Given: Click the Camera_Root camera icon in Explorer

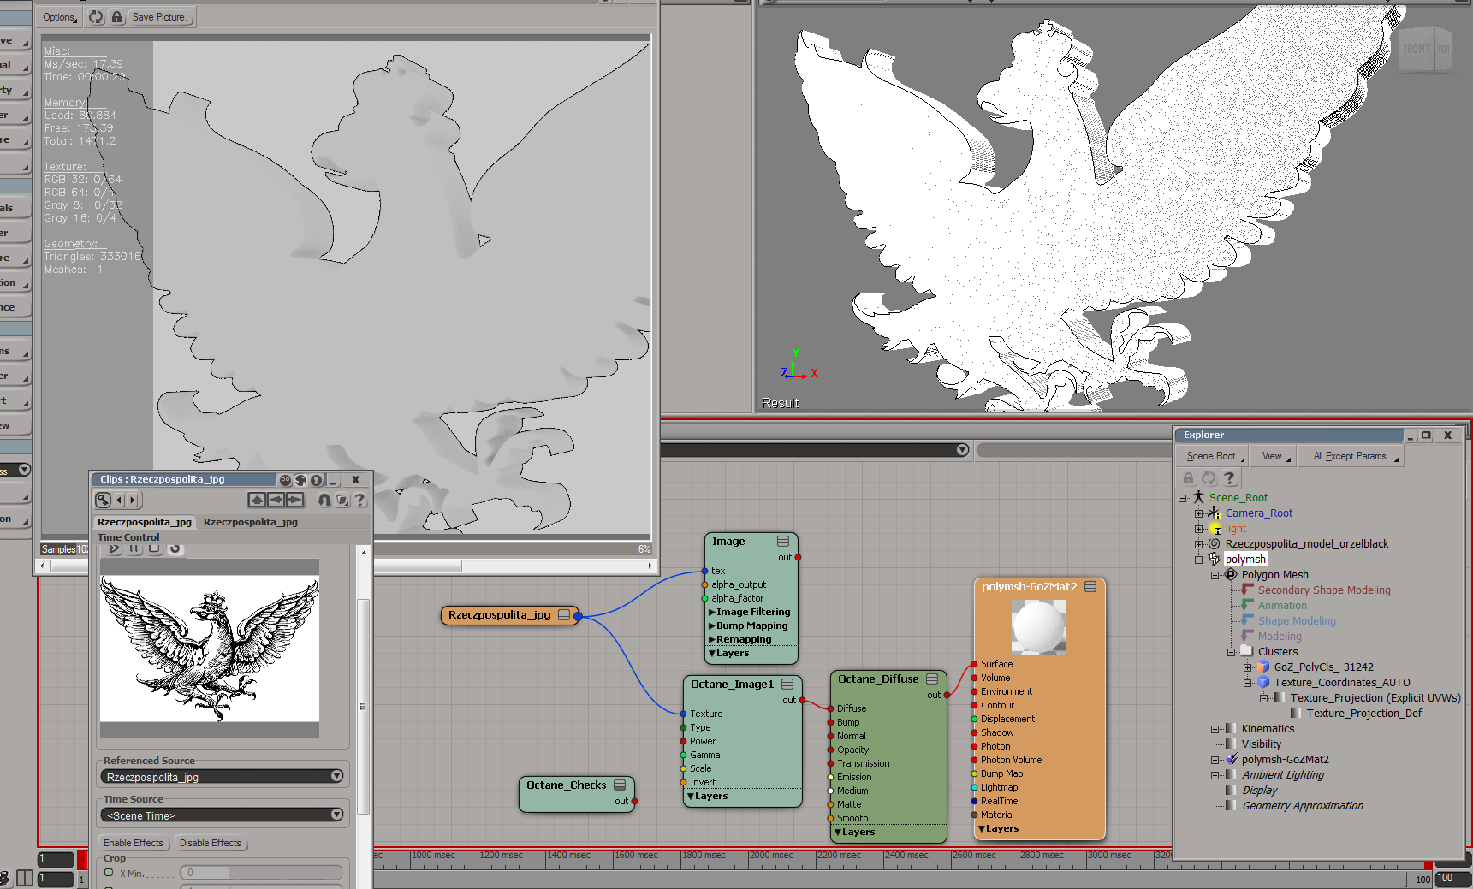Looking at the screenshot, I should [x=1215, y=513].
